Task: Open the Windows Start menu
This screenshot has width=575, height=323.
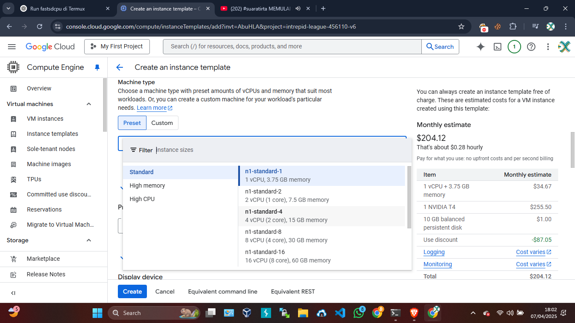Action: (97, 313)
